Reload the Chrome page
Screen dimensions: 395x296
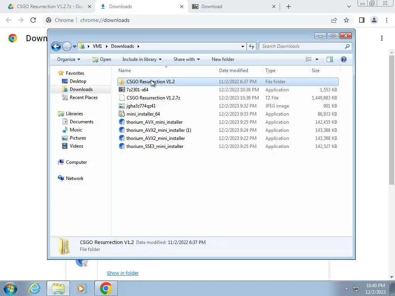(33, 20)
